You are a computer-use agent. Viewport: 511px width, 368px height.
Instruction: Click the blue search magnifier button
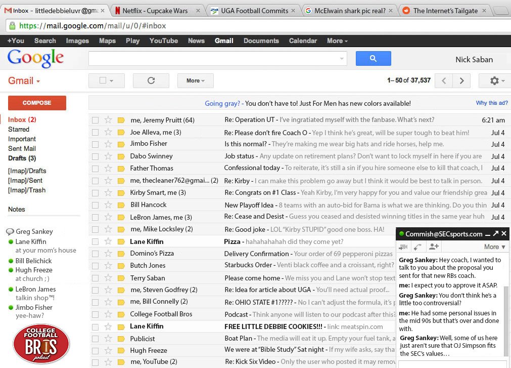373,58
